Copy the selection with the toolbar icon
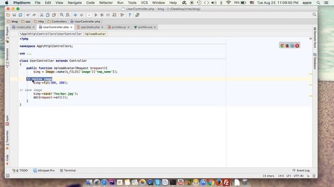The width and height of the screenshot is (334, 187). click(48, 15)
